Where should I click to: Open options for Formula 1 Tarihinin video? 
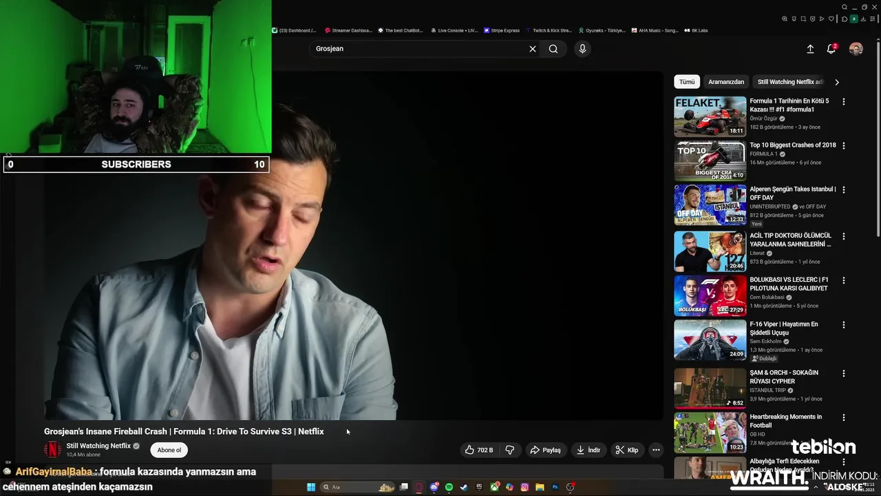[x=844, y=101]
